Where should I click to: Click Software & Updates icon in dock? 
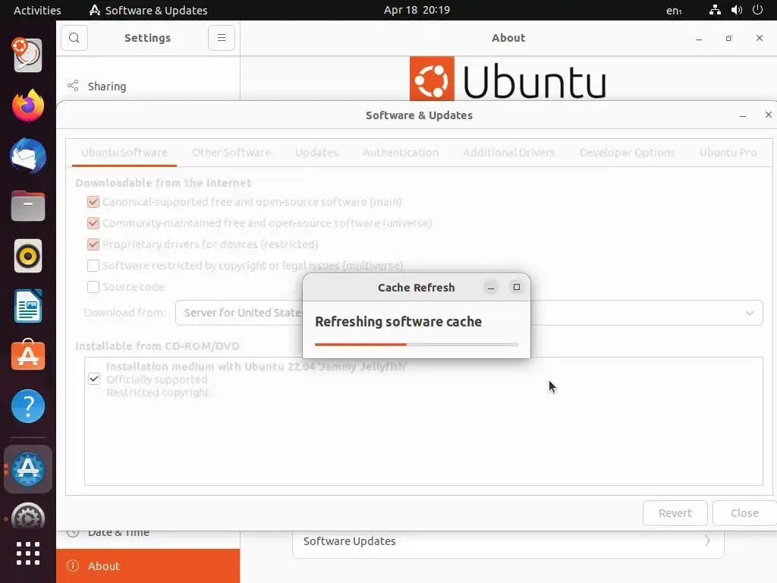[28, 468]
